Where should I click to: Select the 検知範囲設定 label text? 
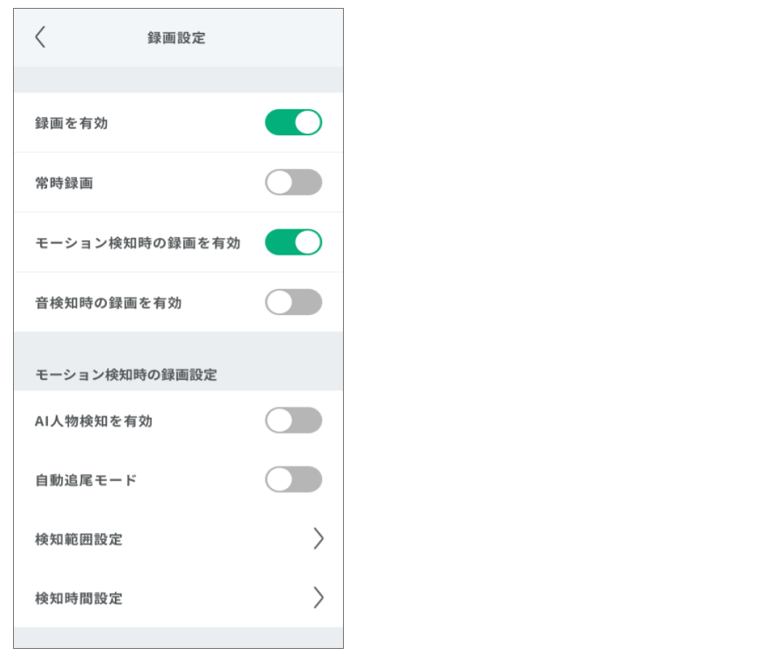click(x=78, y=540)
